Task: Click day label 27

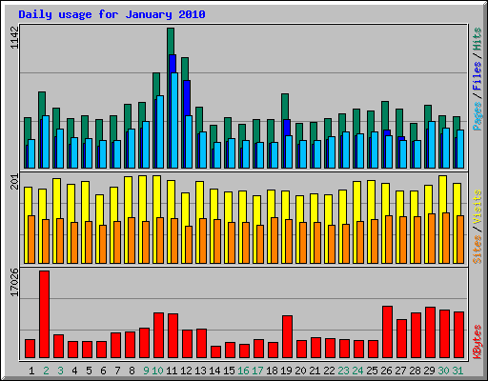Action: click(x=400, y=371)
